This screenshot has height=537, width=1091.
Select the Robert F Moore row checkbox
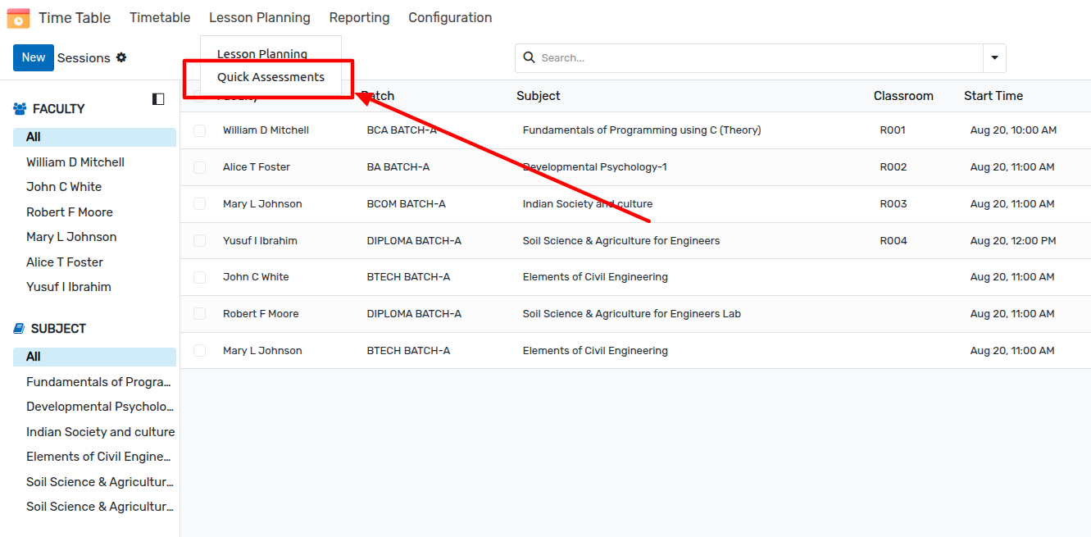tap(199, 314)
